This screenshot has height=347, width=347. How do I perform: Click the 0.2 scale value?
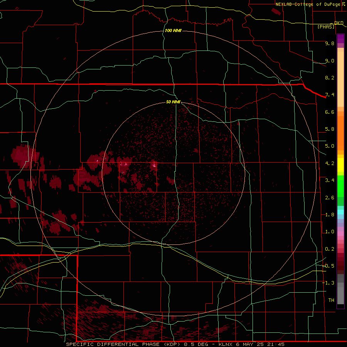coord(330,249)
